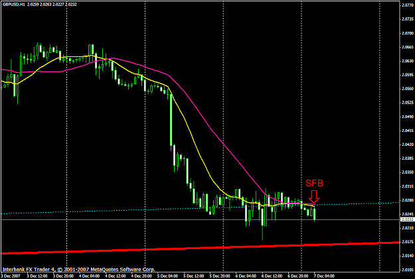Click the 6 Dec 12:00 time label

click(272, 276)
